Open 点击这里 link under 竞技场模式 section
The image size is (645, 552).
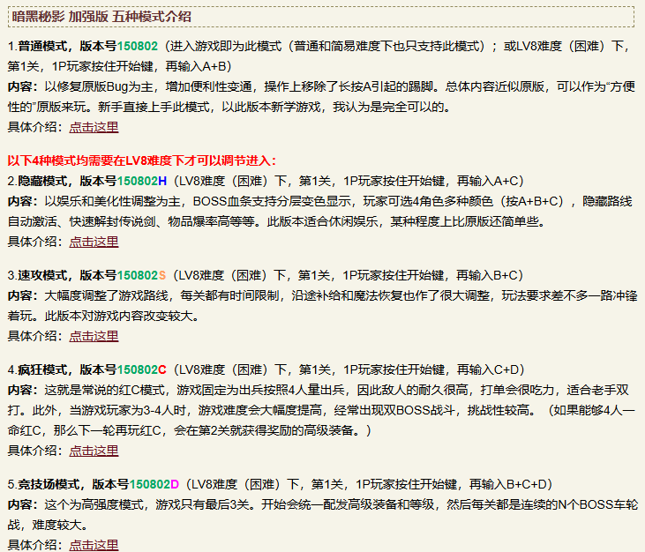[94, 545]
